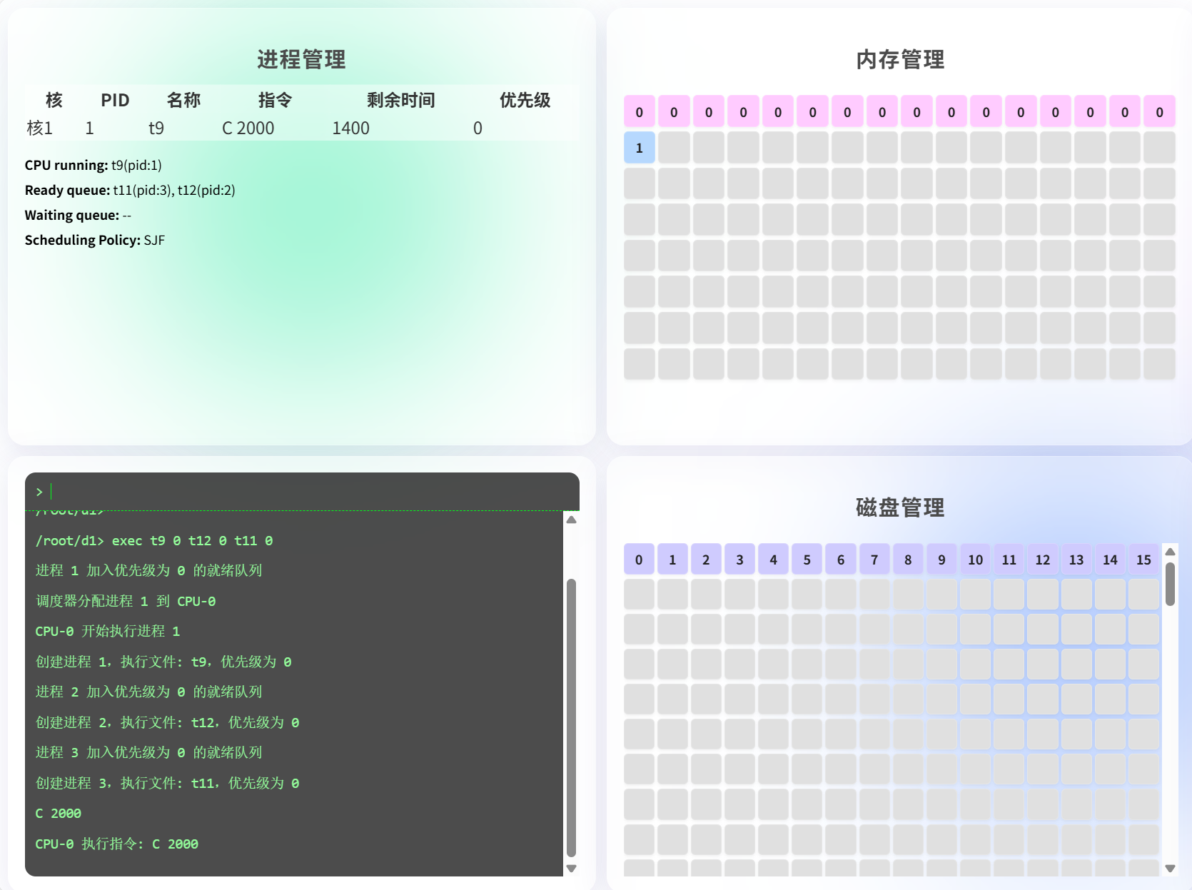Click the 优先级 column header
Image resolution: width=1192 pixels, height=890 pixels.
click(x=525, y=100)
